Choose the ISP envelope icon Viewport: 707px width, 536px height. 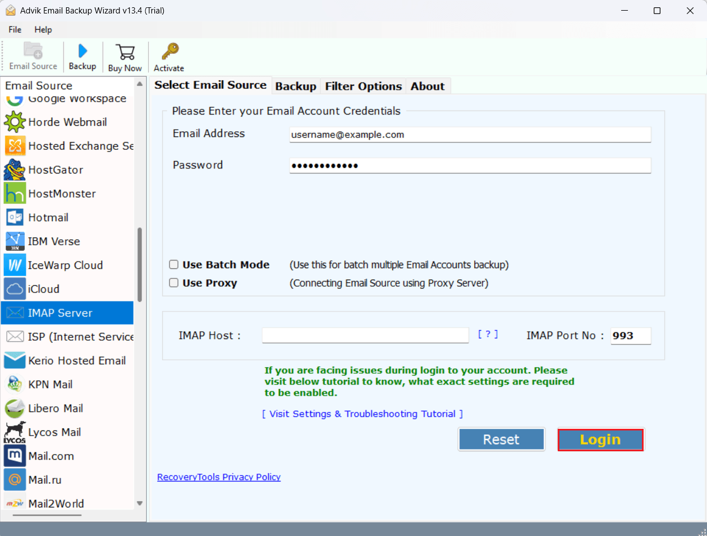[x=15, y=337]
